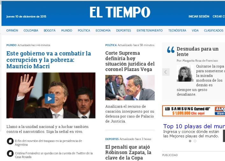
Task: Go to Economía section
Action: click(103, 30)
